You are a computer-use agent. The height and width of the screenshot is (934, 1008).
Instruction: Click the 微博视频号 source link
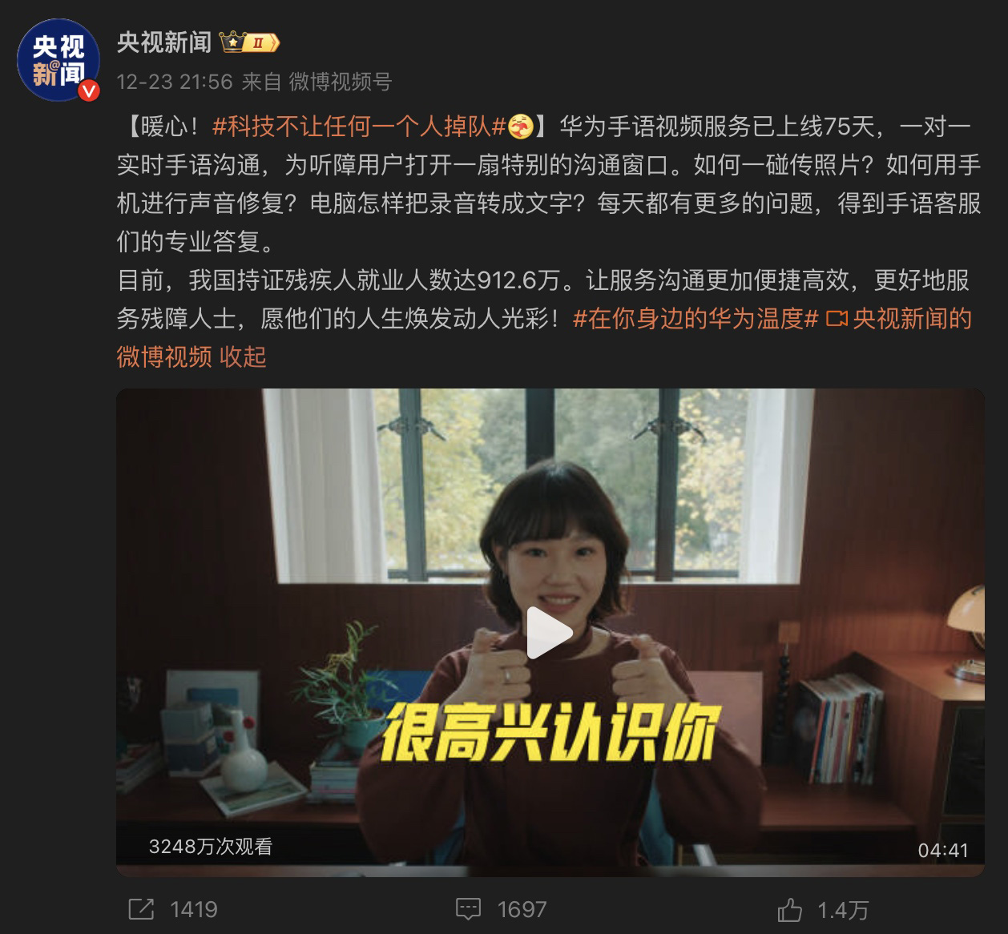[x=340, y=82]
